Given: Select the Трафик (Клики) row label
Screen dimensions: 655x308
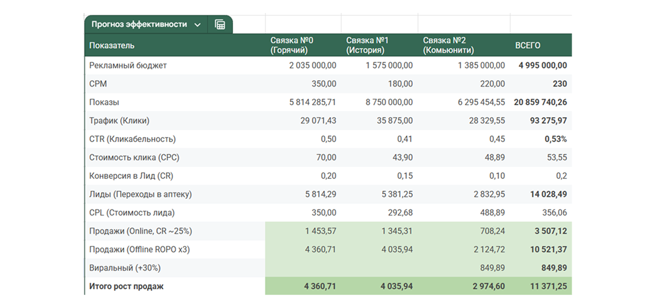Looking at the screenshot, I should 119,121.
